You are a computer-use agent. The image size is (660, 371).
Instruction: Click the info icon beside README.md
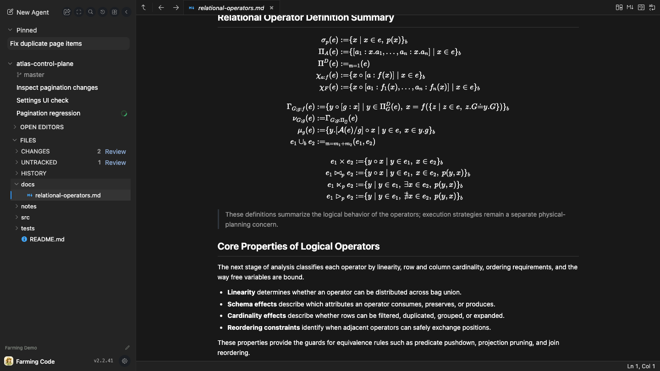click(24, 239)
